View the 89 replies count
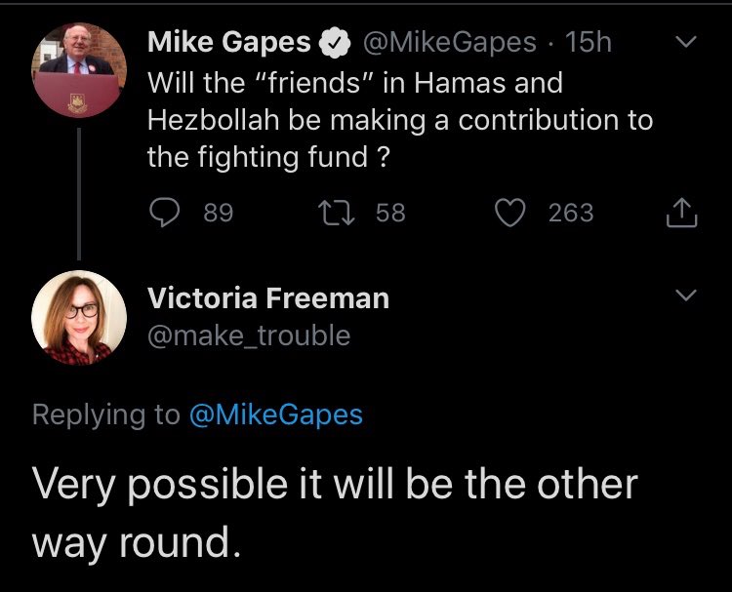732x592 pixels. click(x=219, y=213)
